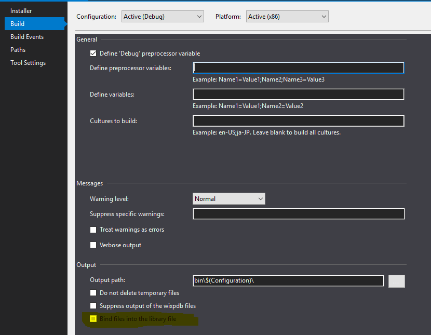
Task: Click the Output path browse button
Action: [396, 281]
